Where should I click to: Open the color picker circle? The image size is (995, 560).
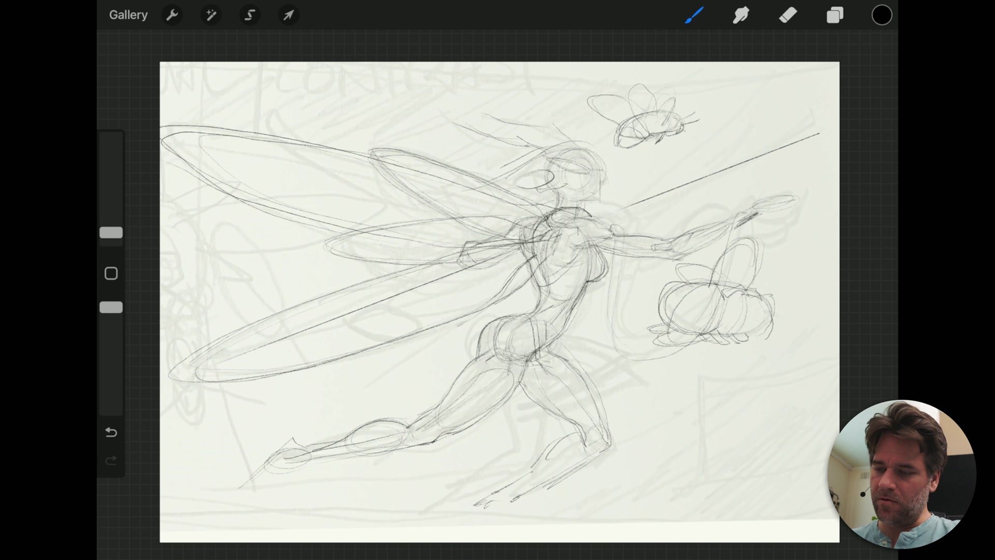[x=882, y=15]
